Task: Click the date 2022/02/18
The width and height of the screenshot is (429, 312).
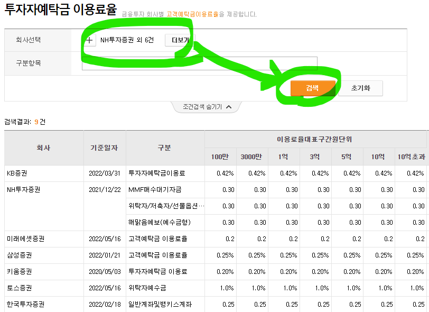Action: point(105,304)
